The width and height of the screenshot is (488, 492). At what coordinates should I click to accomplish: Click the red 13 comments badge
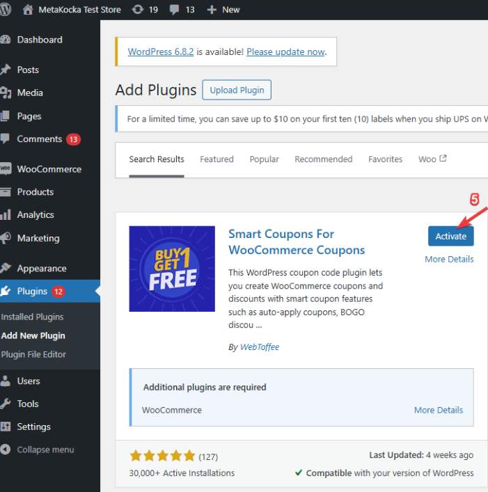73,139
